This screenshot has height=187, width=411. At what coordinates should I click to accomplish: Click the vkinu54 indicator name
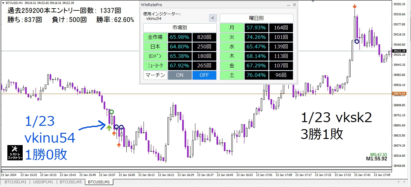(154, 18)
